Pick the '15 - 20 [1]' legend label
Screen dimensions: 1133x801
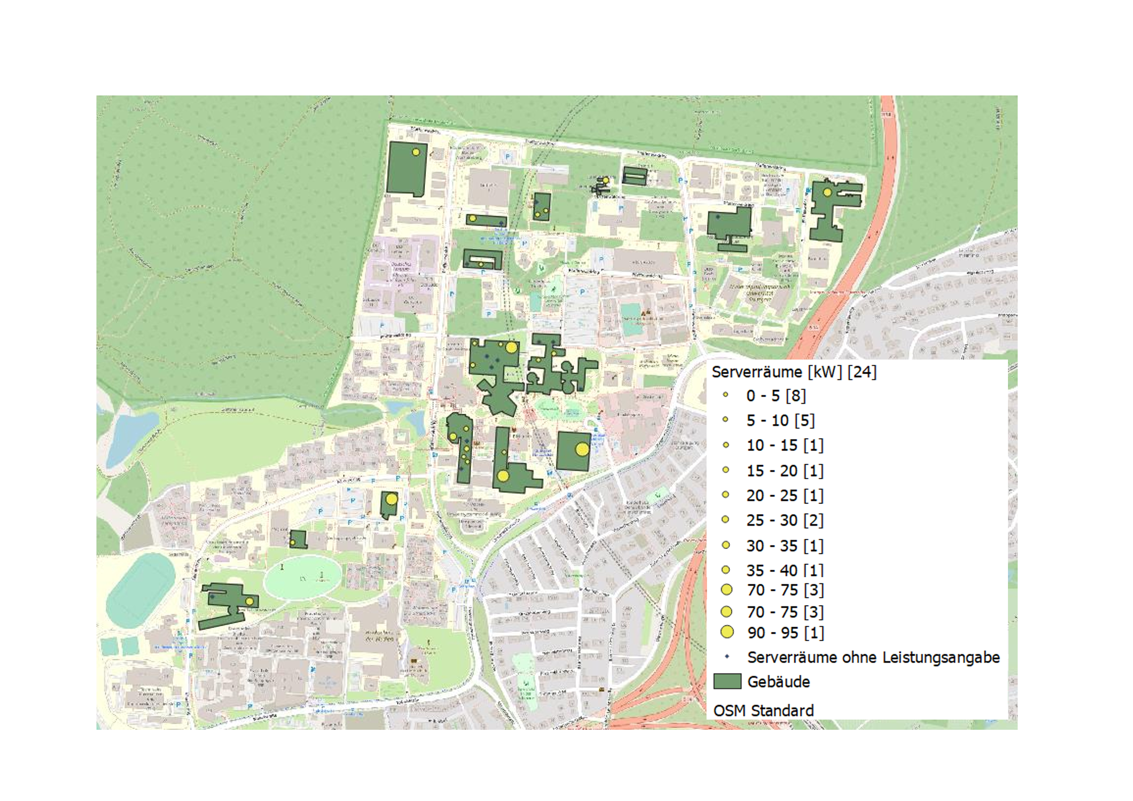click(785, 471)
